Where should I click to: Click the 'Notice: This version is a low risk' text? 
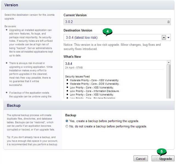coord(112,47)
